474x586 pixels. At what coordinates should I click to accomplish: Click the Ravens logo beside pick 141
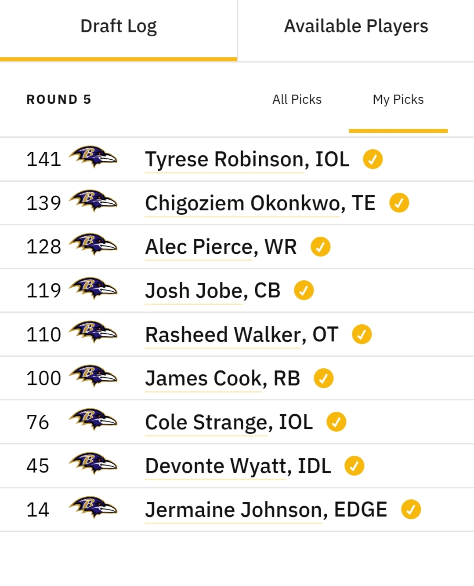click(93, 157)
